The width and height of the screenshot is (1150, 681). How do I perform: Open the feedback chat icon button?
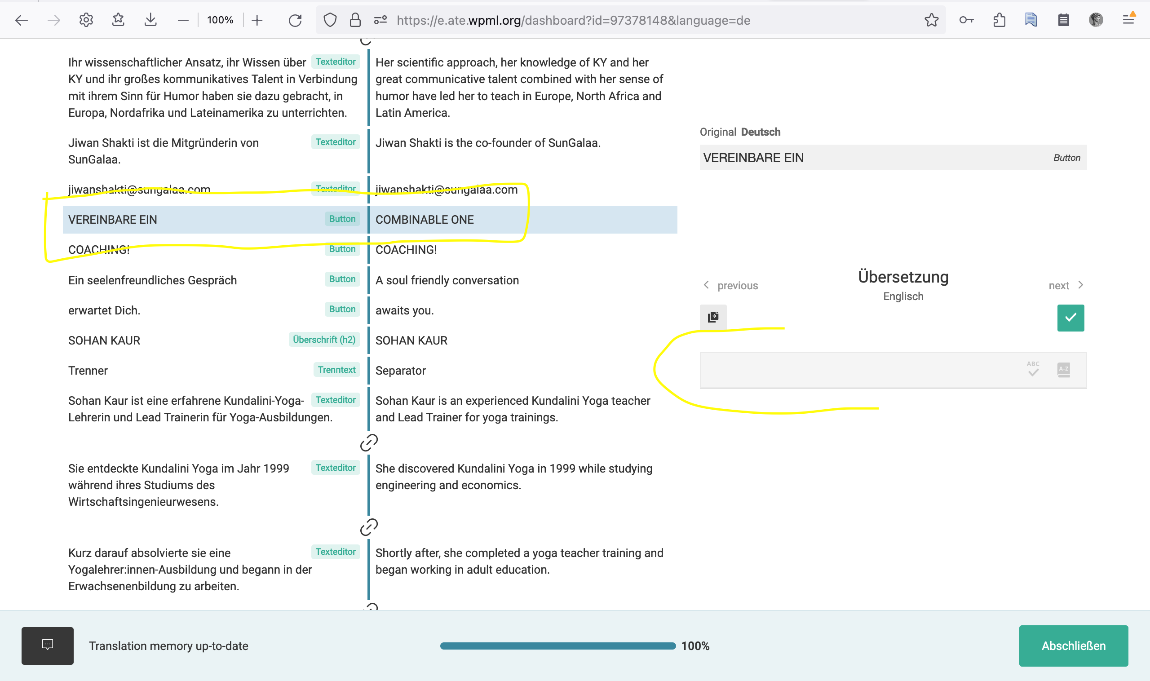(x=47, y=645)
